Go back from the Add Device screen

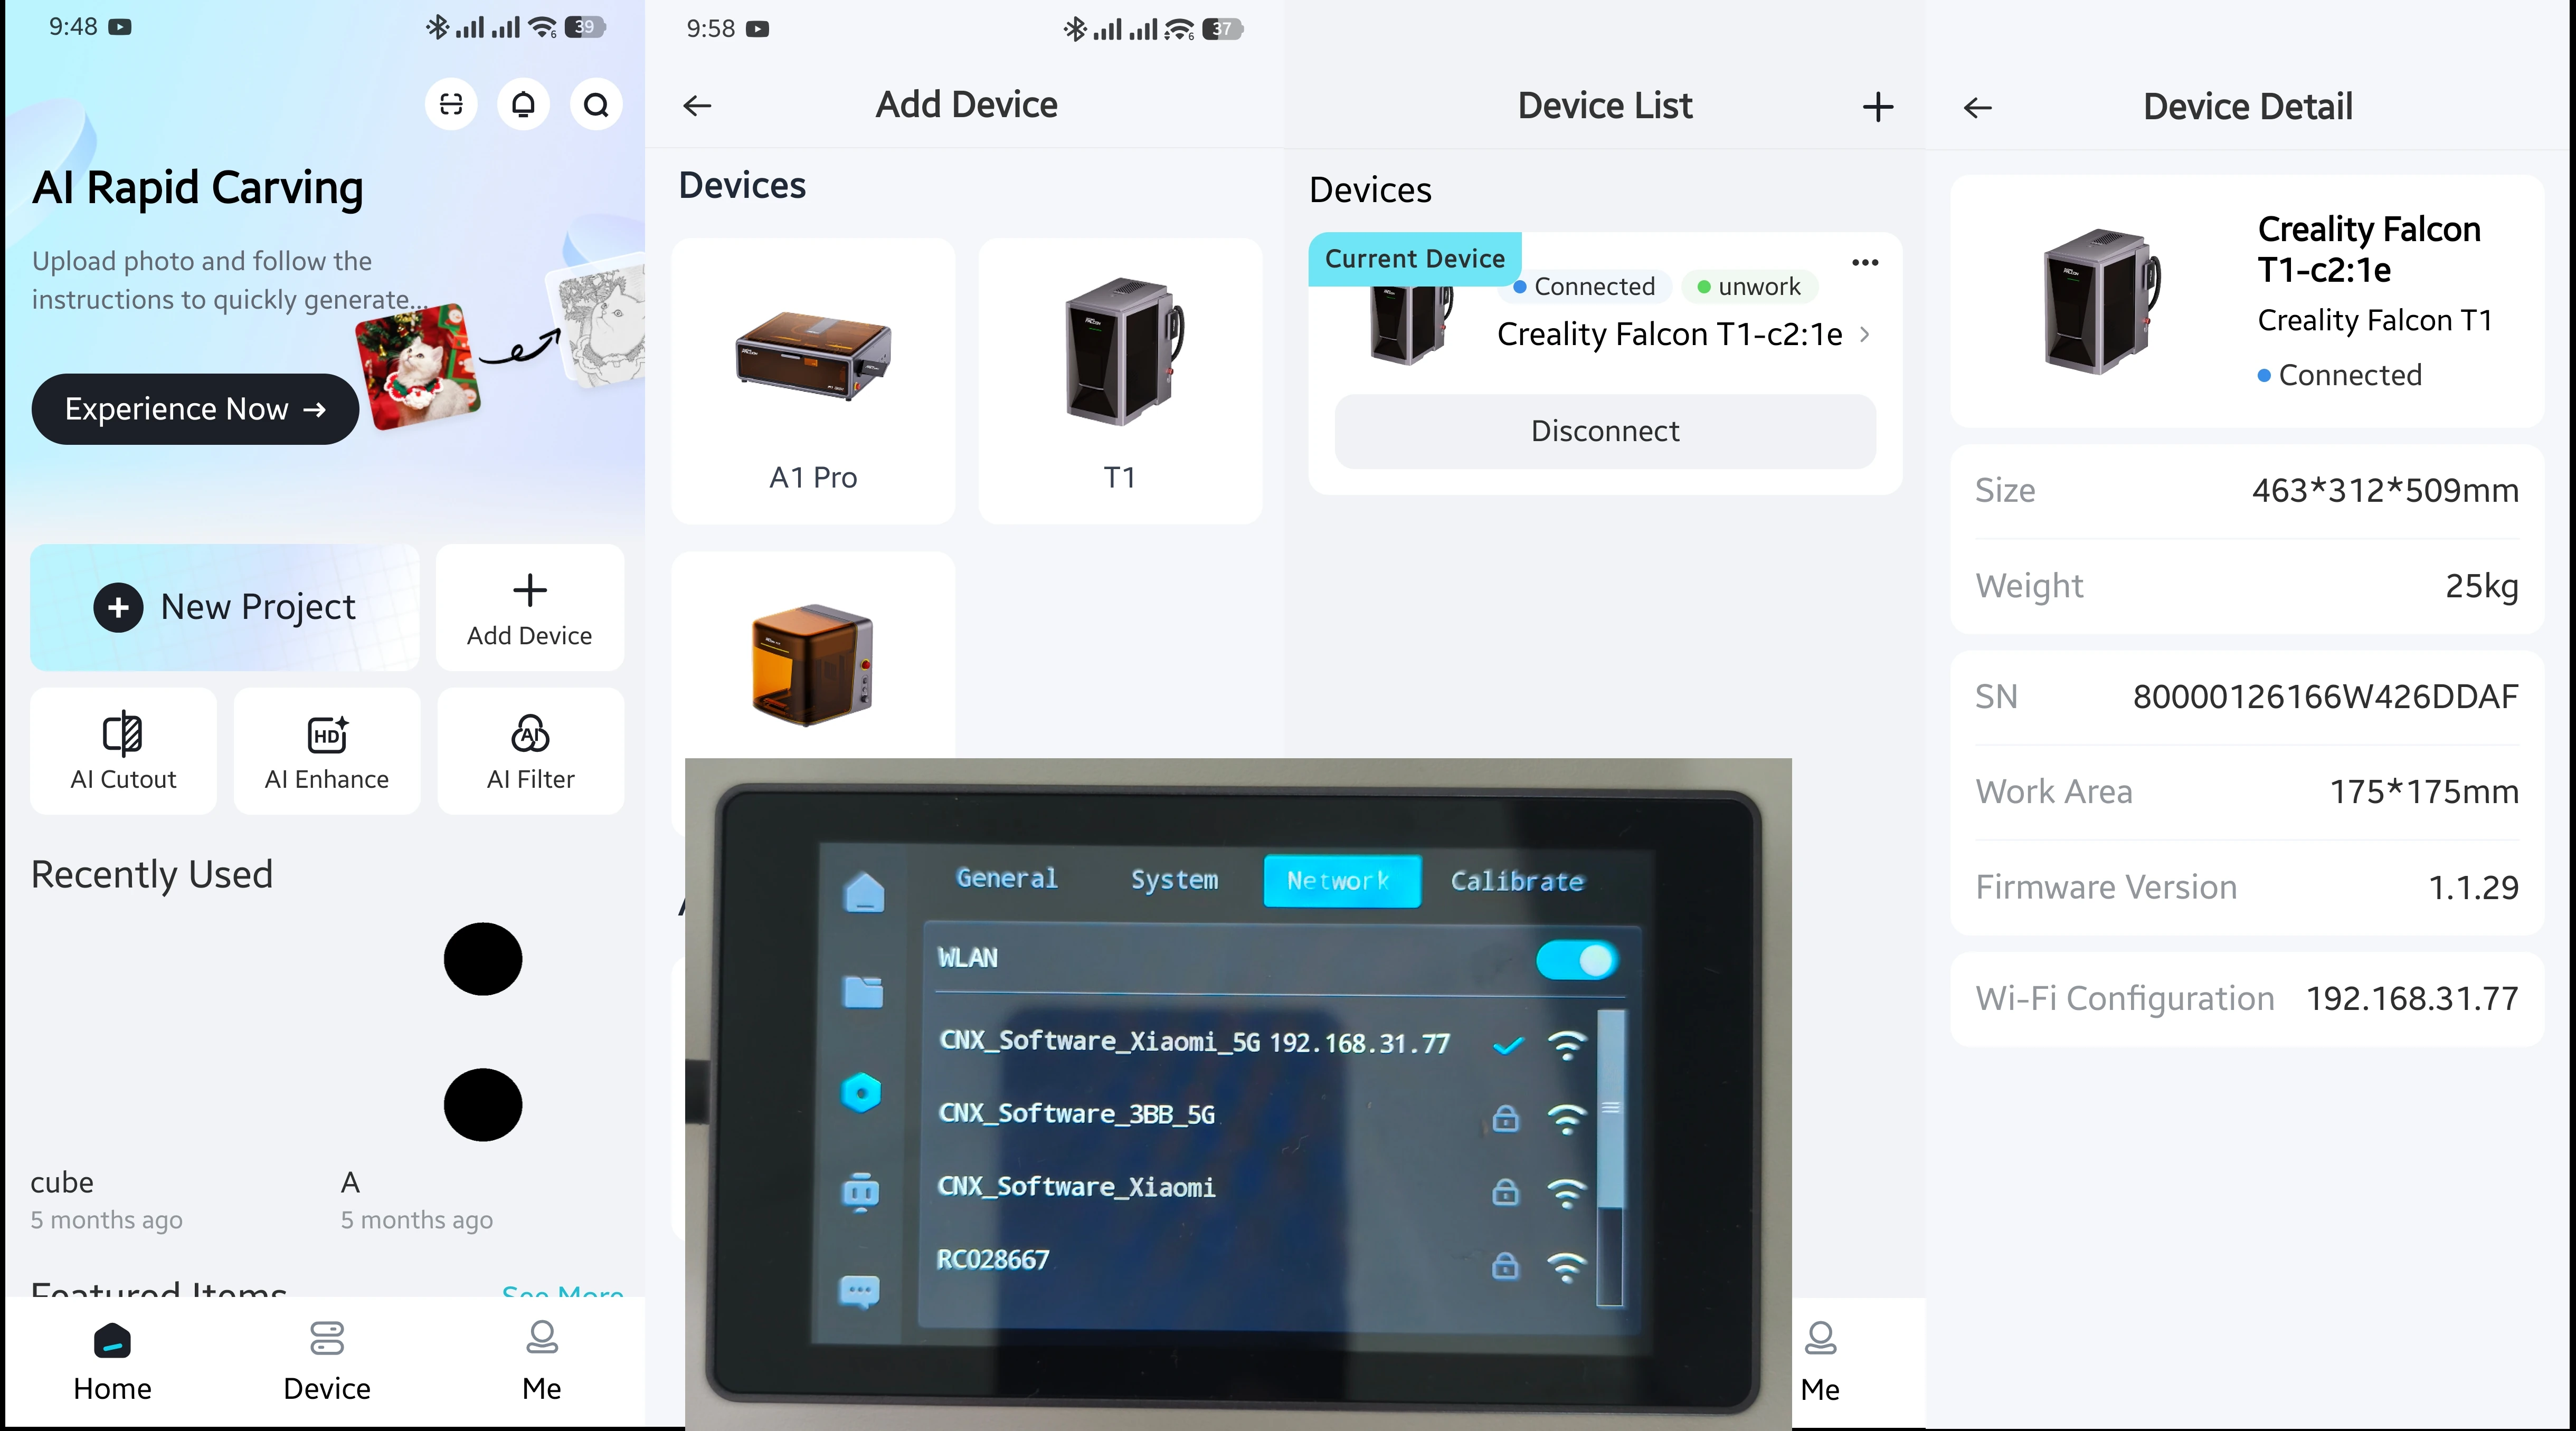coord(697,105)
